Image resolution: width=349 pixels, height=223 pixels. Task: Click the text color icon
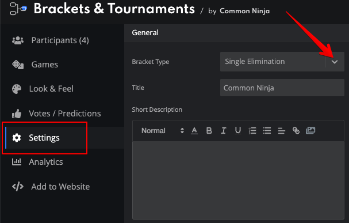coord(194,130)
